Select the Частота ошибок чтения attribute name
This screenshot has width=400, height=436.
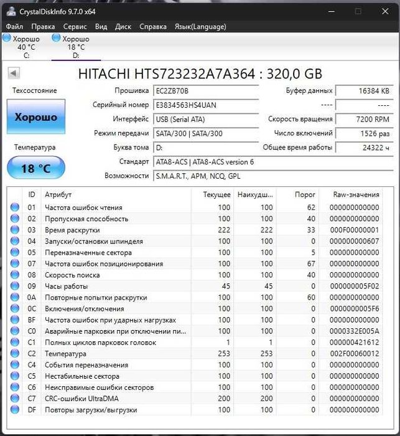(83, 207)
